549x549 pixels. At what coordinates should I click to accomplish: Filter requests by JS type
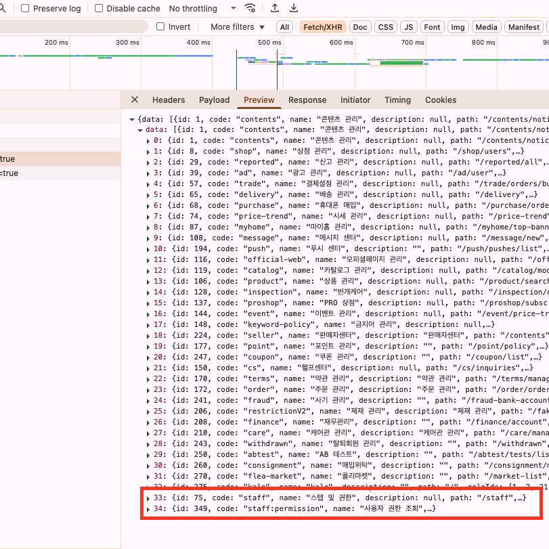(409, 27)
